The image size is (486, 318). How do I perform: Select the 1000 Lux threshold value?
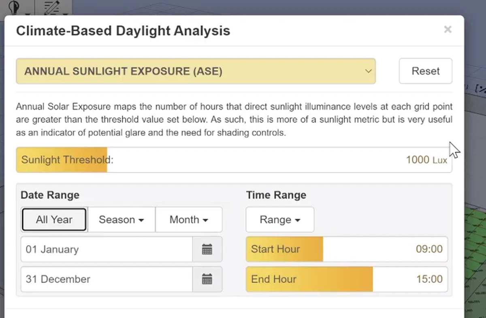point(426,160)
